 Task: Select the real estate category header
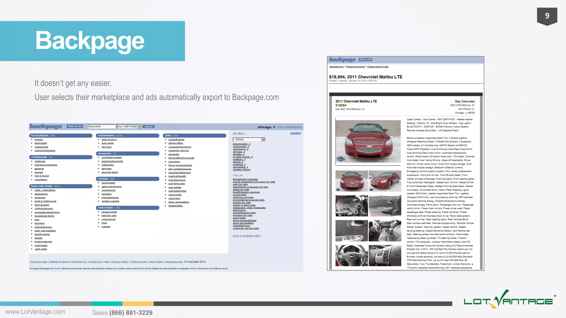click(128, 208)
